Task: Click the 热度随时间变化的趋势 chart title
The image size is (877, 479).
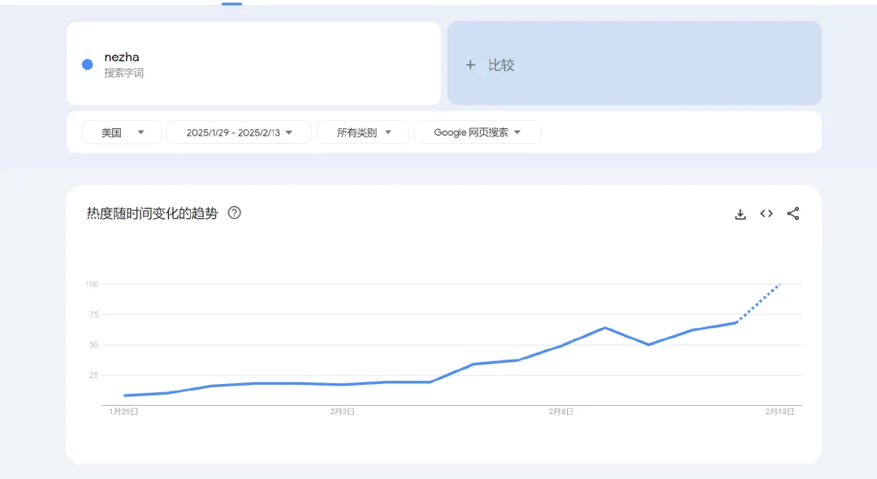Action: pyautogui.click(x=152, y=214)
